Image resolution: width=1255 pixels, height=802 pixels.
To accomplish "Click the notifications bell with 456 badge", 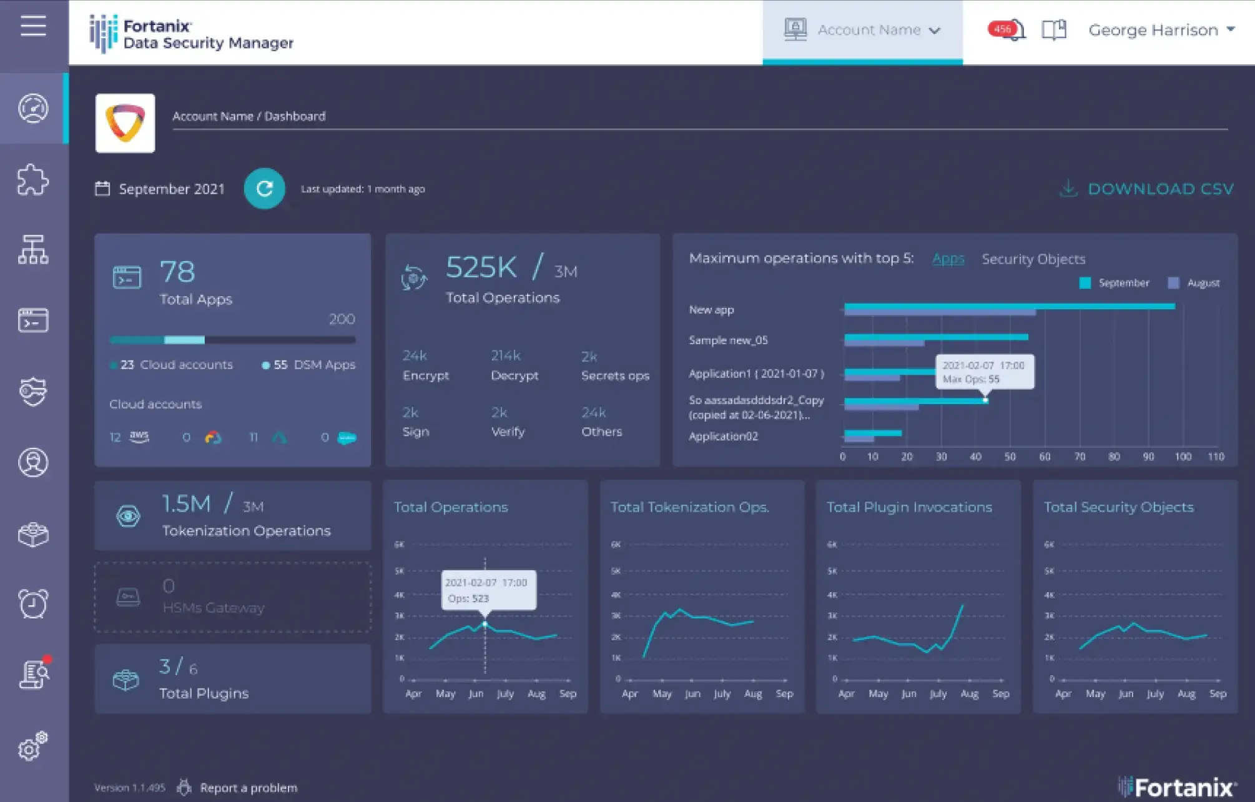I will pos(1014,30).
